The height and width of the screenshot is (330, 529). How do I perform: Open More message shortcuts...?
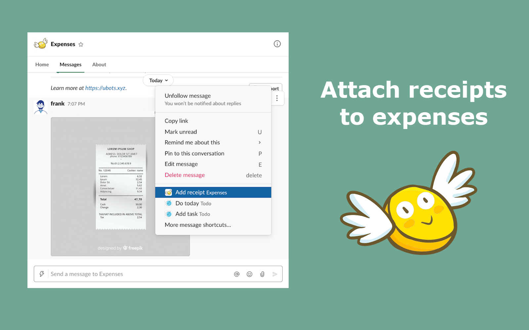pos(213,225)
